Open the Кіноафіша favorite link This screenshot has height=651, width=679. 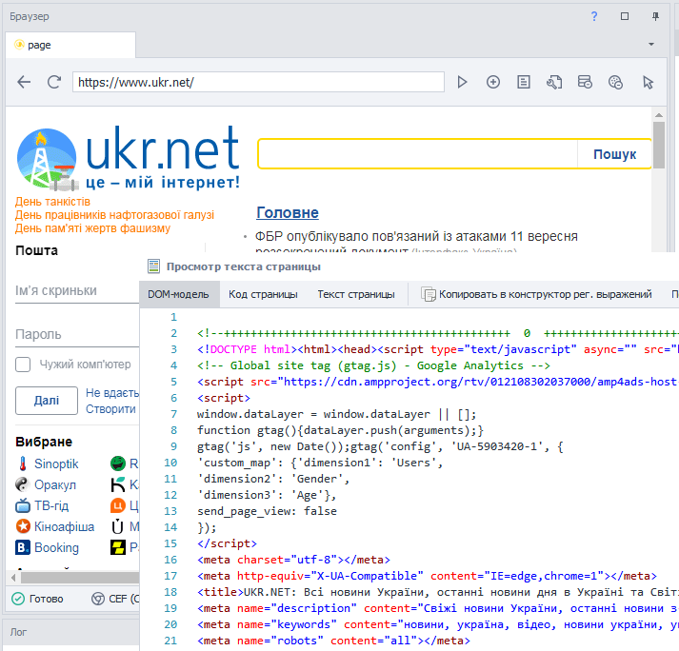64,526
